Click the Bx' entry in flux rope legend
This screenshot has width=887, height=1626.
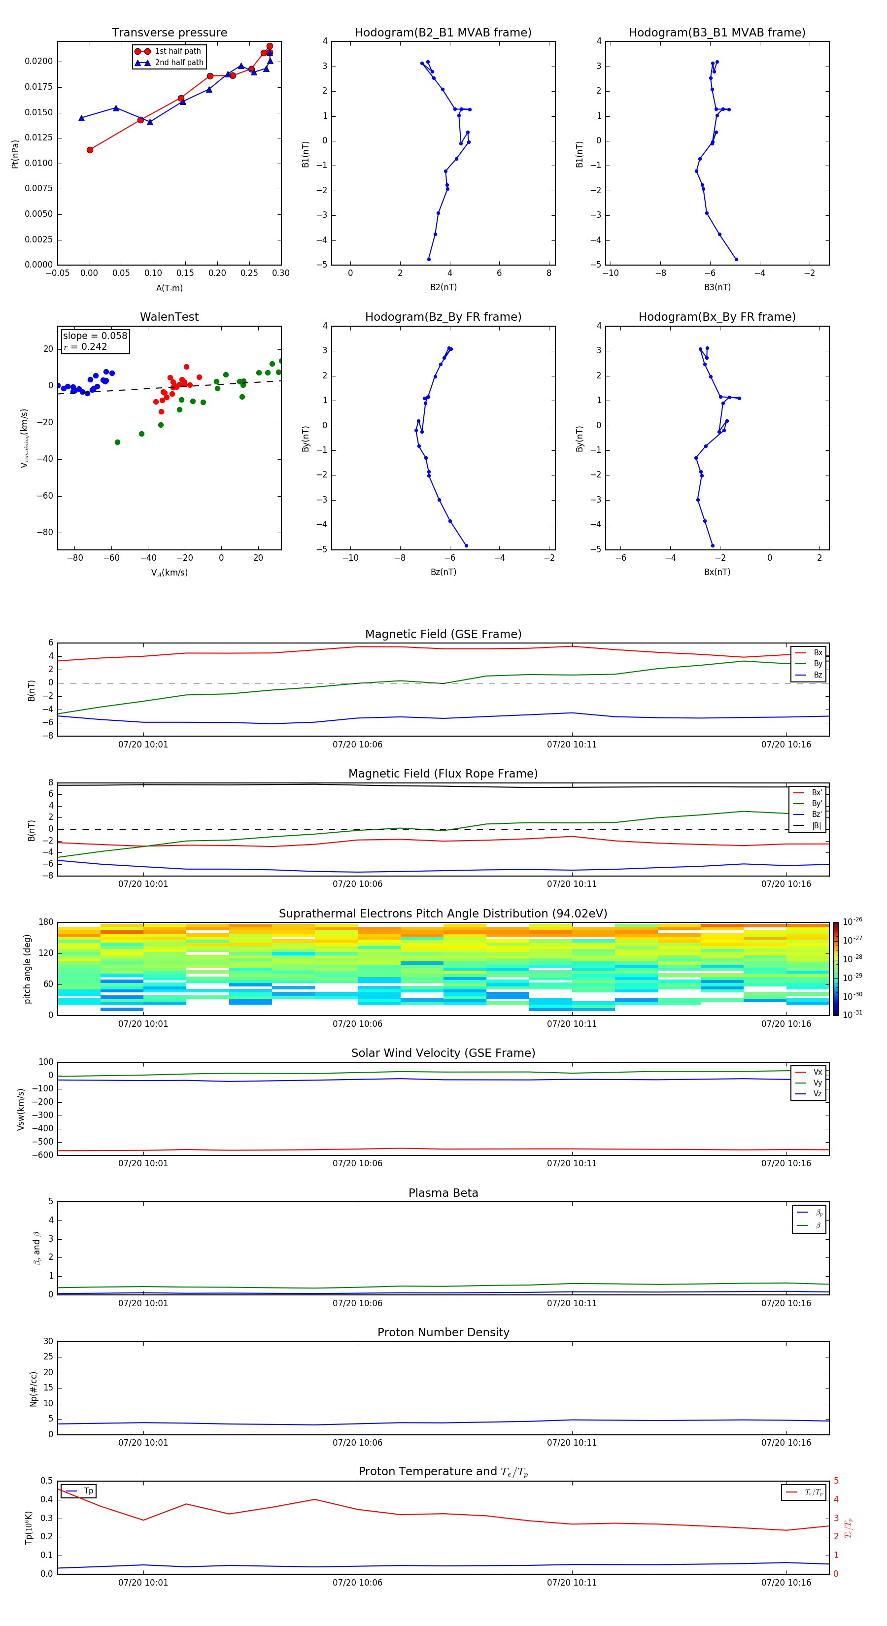808,793
